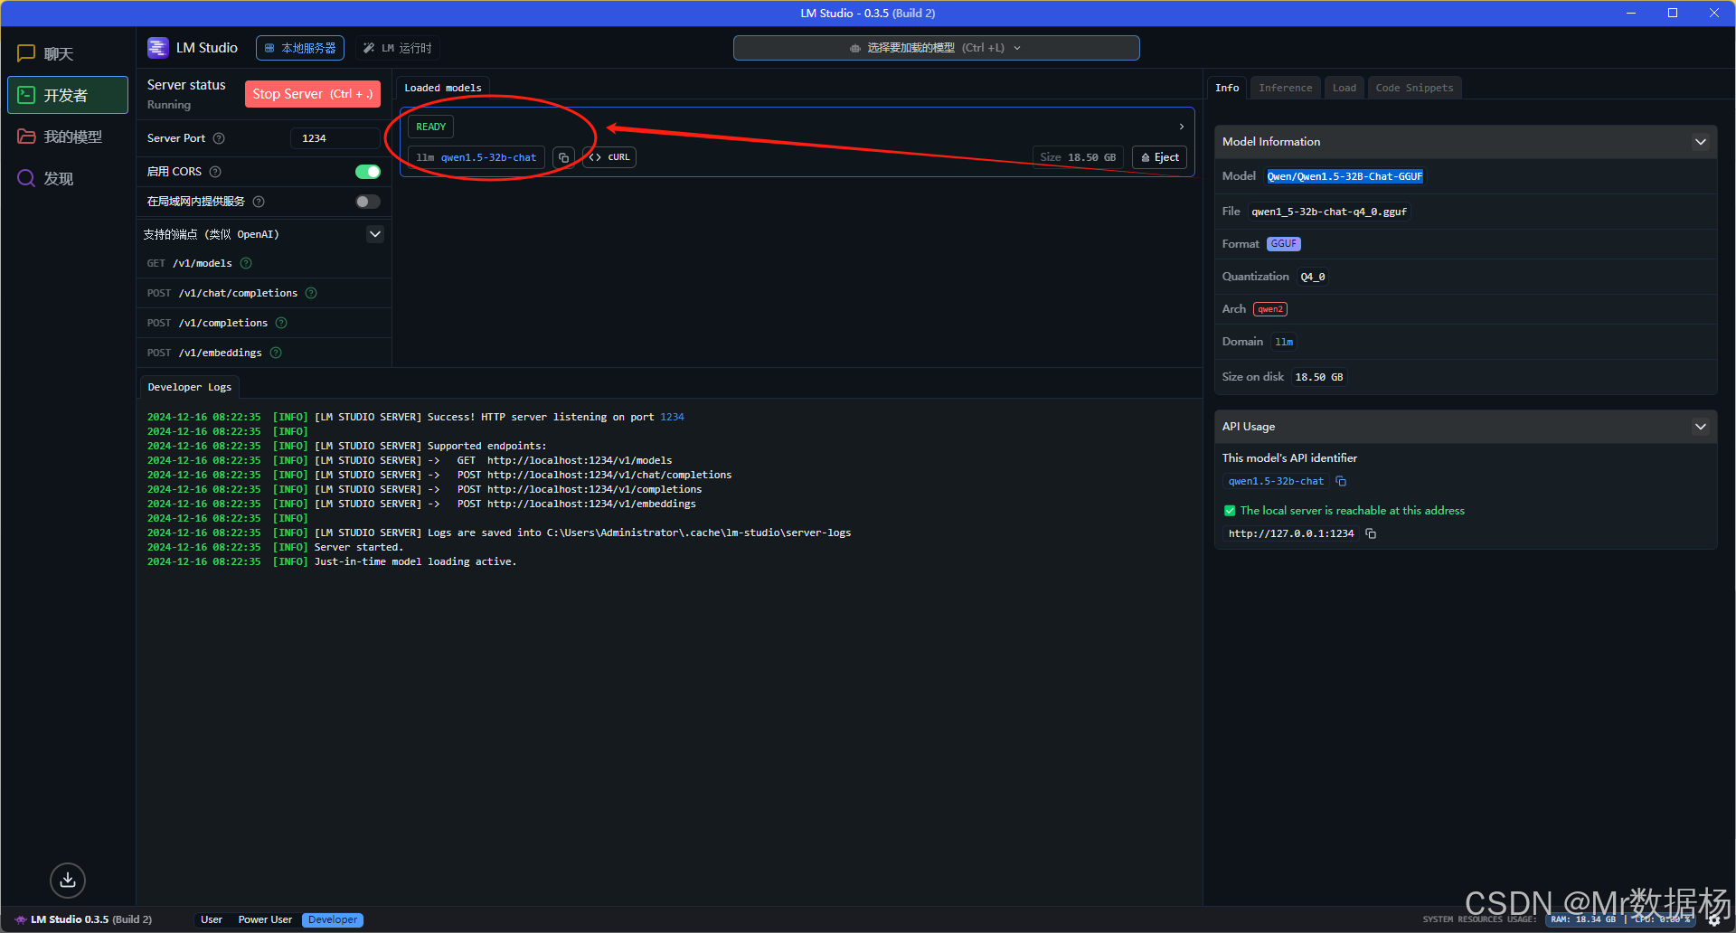Click help icon next to 在局域网内提供服务
1736x933 pixels.
click(259, 202)
